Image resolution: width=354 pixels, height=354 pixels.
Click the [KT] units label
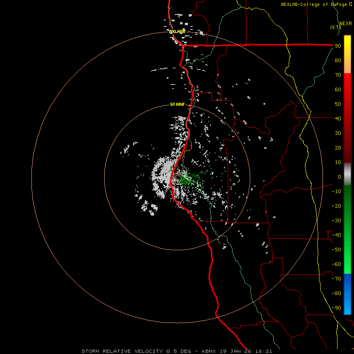(336, 27)
